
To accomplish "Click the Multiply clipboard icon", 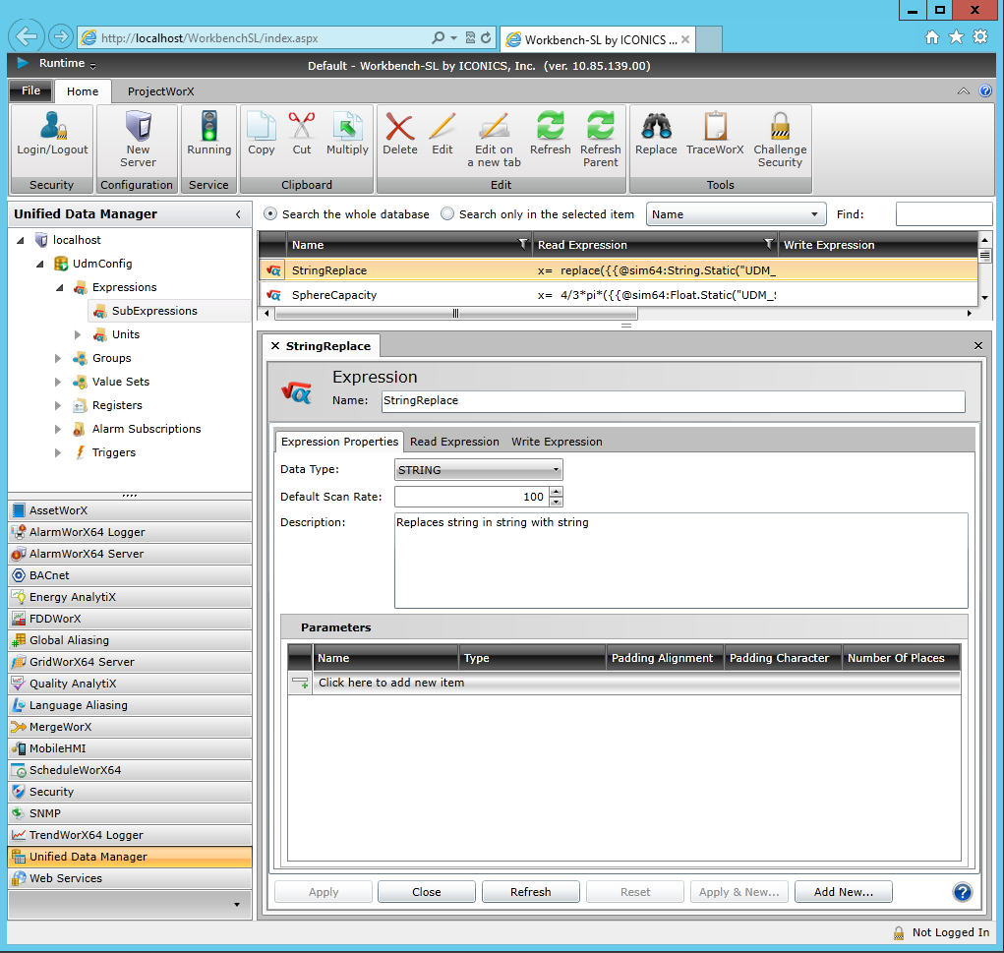I will click(x=347, y=128).
